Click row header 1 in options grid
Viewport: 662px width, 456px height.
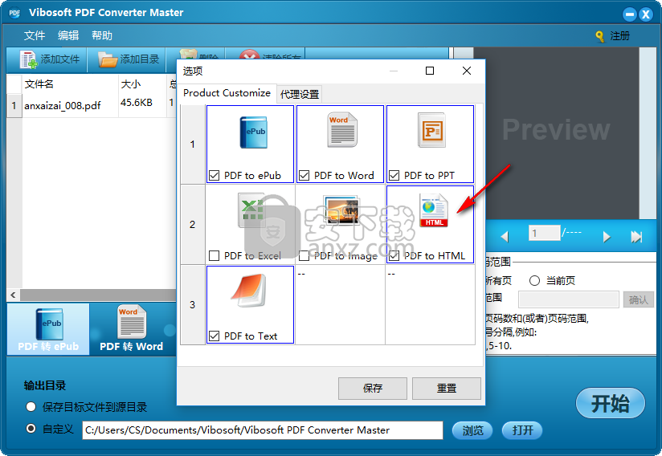193,145
